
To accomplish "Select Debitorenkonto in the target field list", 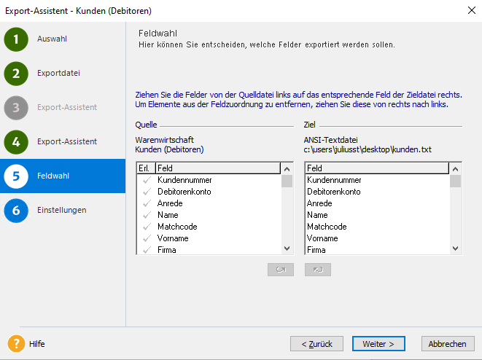I will click(x=333, y=192).
